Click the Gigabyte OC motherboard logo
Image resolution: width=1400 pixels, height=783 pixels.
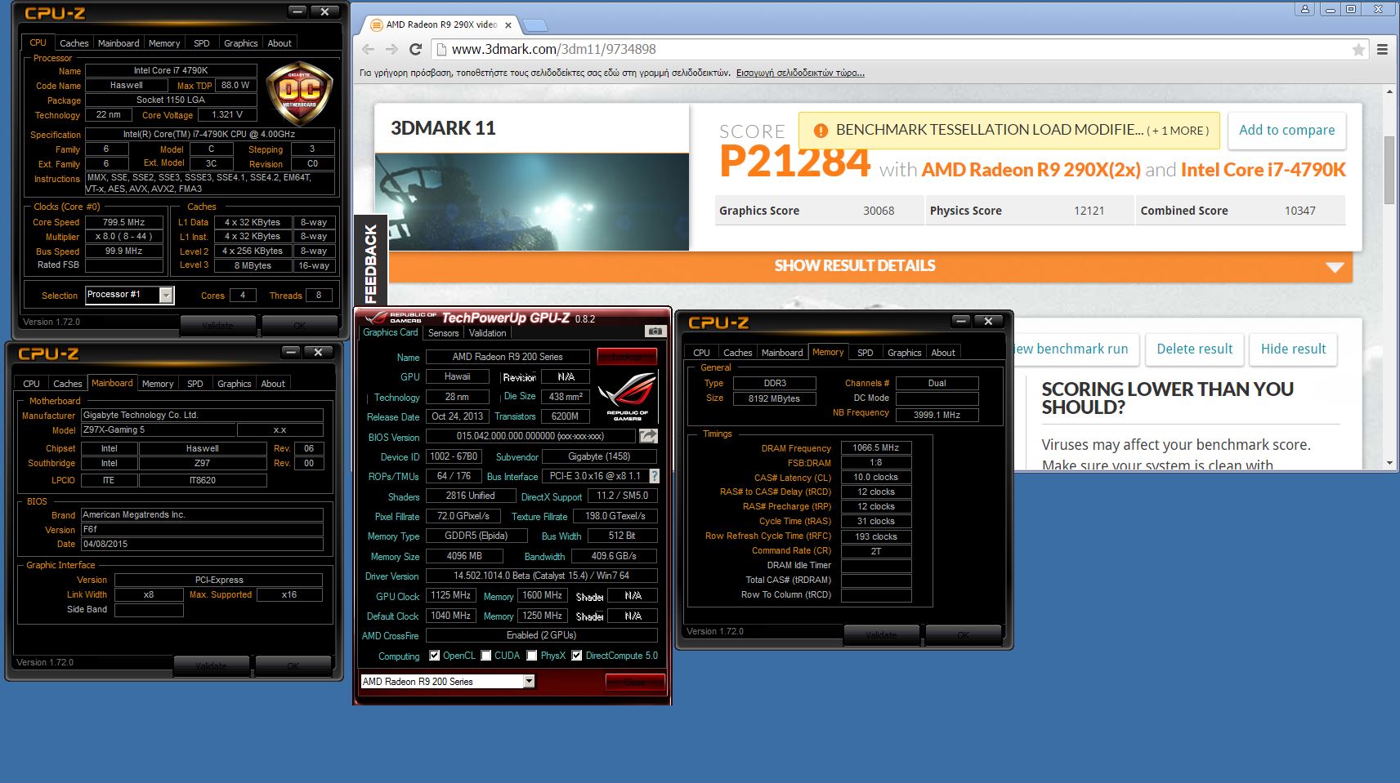coord(299,93)
